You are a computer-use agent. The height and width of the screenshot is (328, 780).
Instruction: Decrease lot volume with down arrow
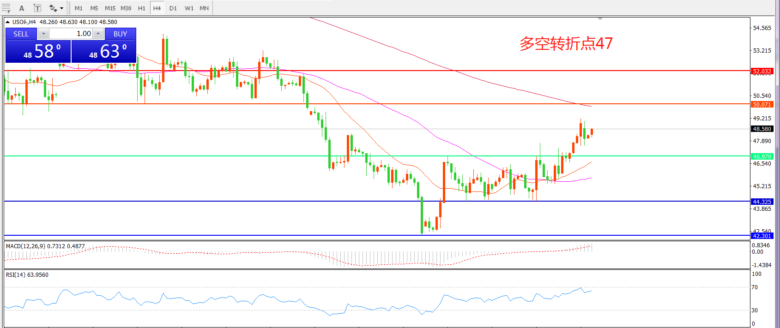pyautogui.click(x=43, y=34)
